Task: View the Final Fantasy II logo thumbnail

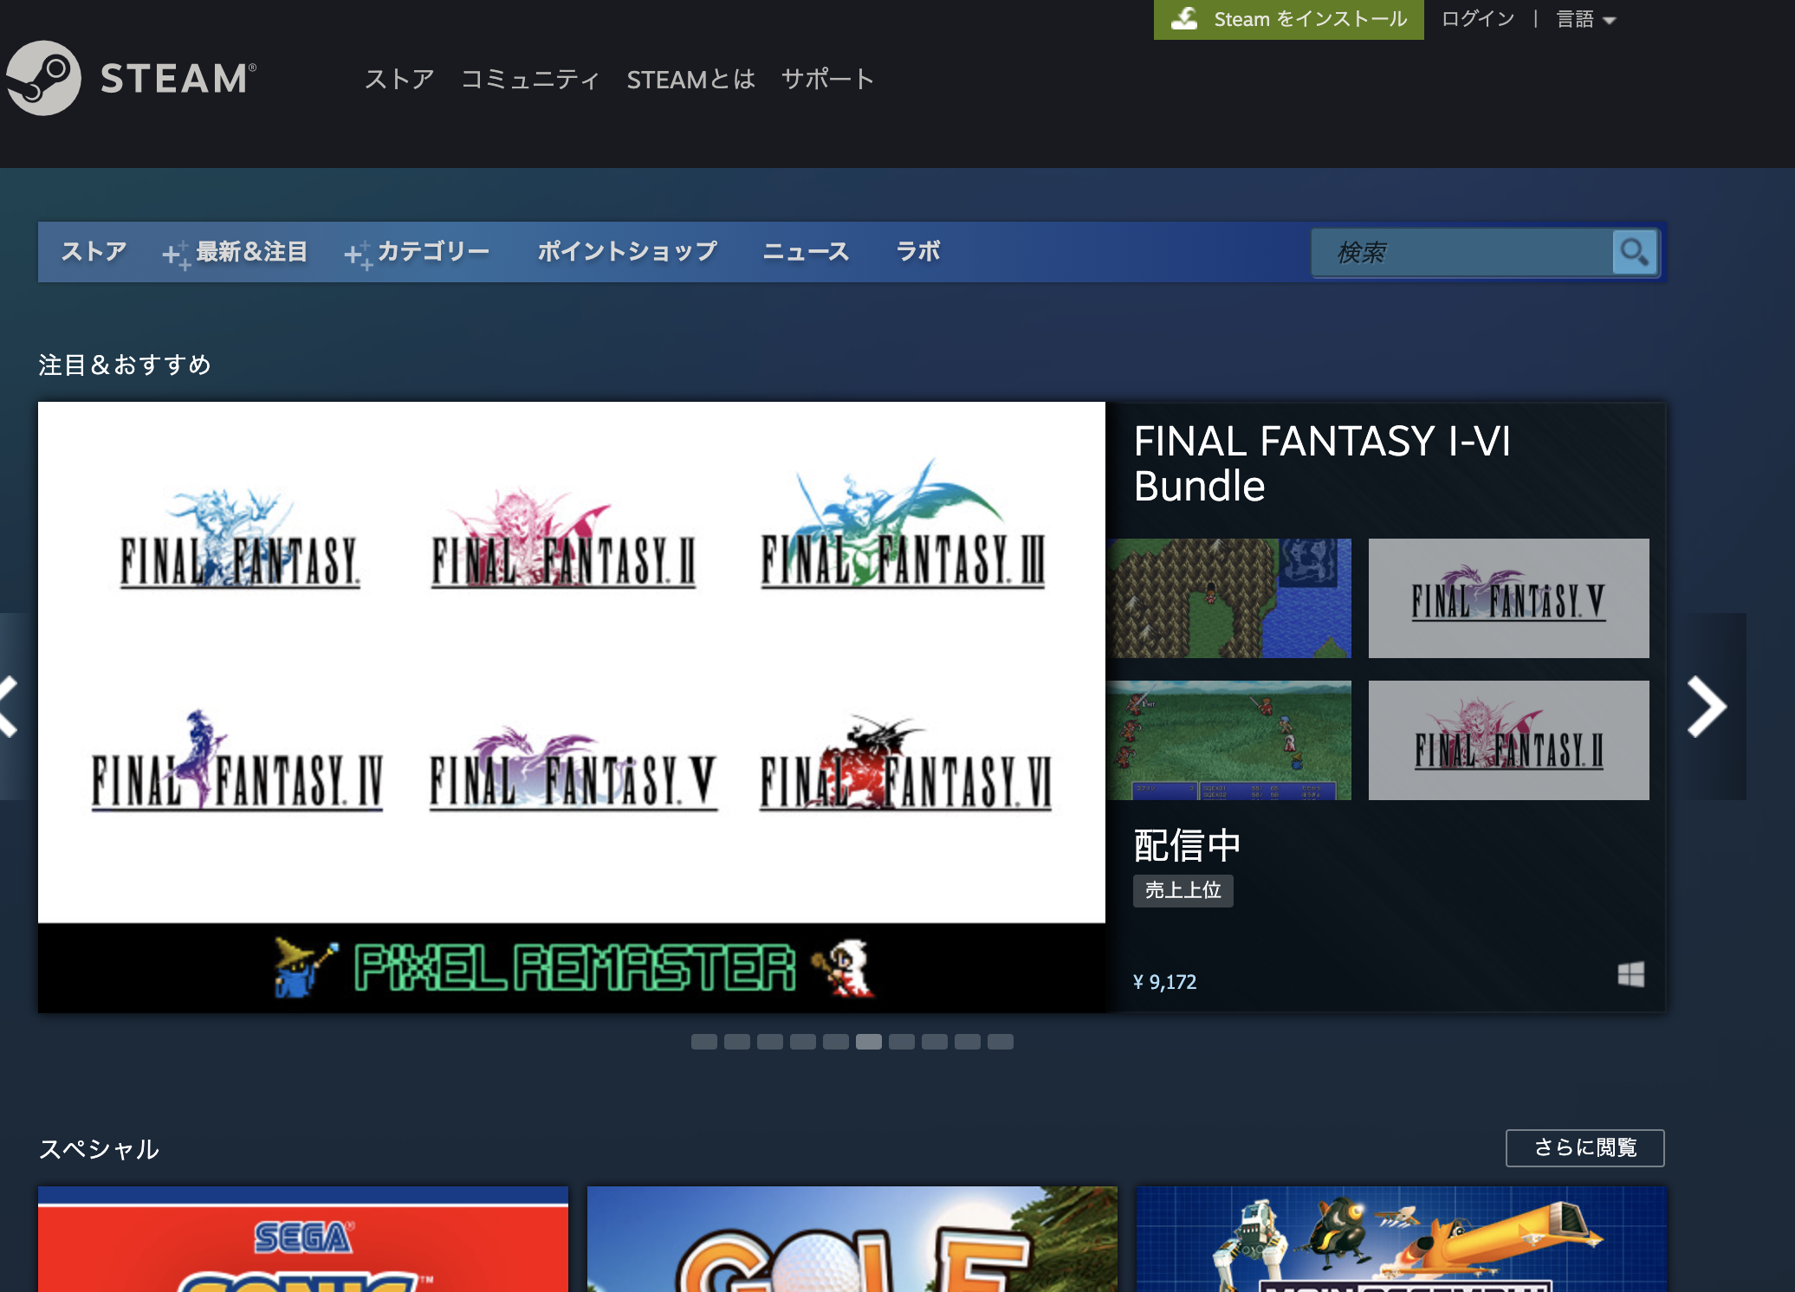Action: 1508,740
